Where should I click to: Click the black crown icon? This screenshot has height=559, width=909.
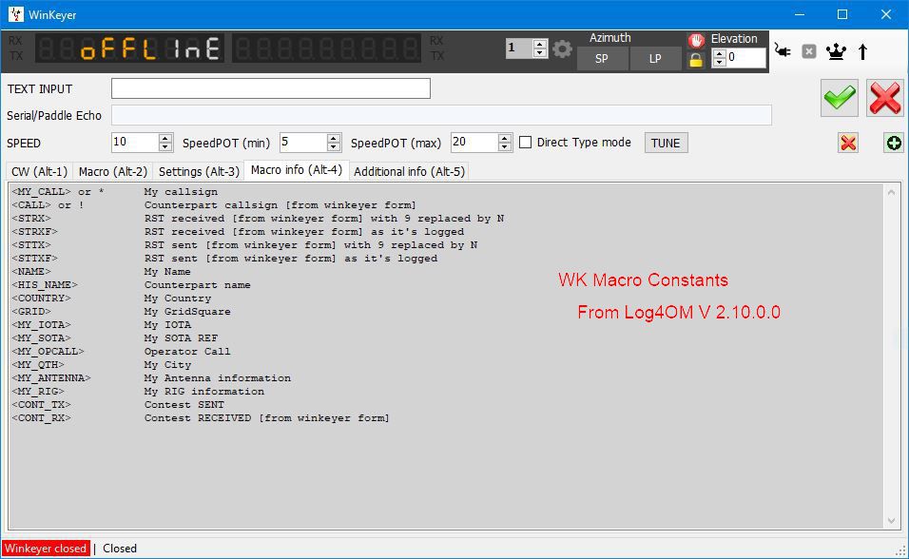(x=836, y=51)
